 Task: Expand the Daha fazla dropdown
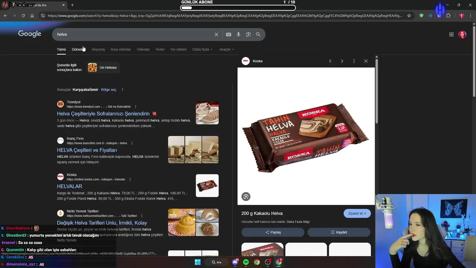click(203, 50)
